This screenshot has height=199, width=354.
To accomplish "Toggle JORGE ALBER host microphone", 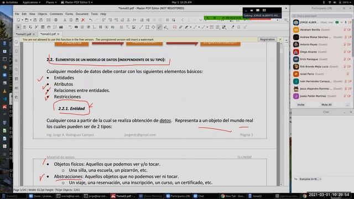I will [x=345, y=22].
